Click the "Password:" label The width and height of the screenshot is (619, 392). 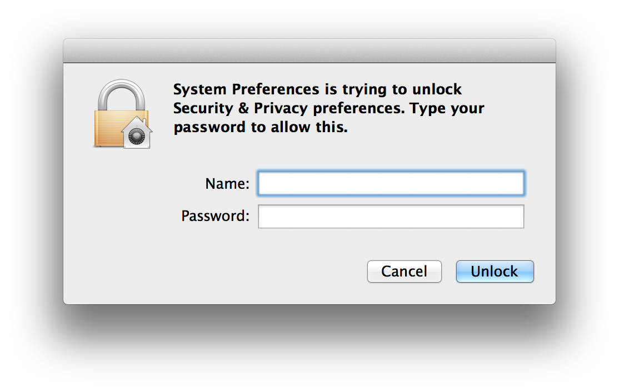216,216
